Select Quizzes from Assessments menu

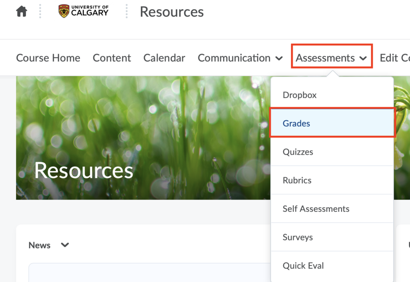(x=332, y=152)
